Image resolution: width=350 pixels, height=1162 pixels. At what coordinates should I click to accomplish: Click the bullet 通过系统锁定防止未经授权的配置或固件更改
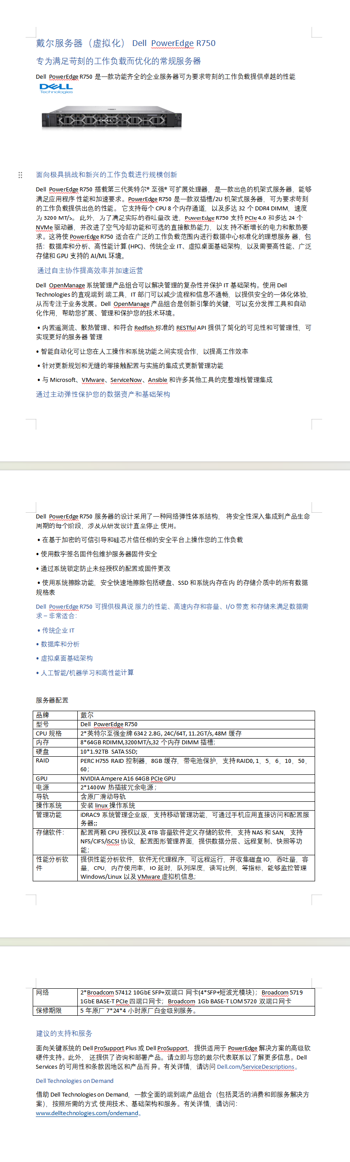click(103, 568)
